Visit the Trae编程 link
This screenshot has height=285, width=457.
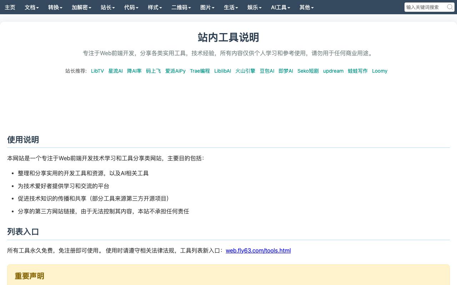pyautogui.click(x=200, y=71)
